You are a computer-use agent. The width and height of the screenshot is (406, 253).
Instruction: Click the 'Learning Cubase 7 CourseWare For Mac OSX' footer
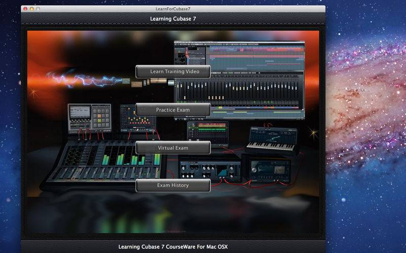click(x=173, y=246)
